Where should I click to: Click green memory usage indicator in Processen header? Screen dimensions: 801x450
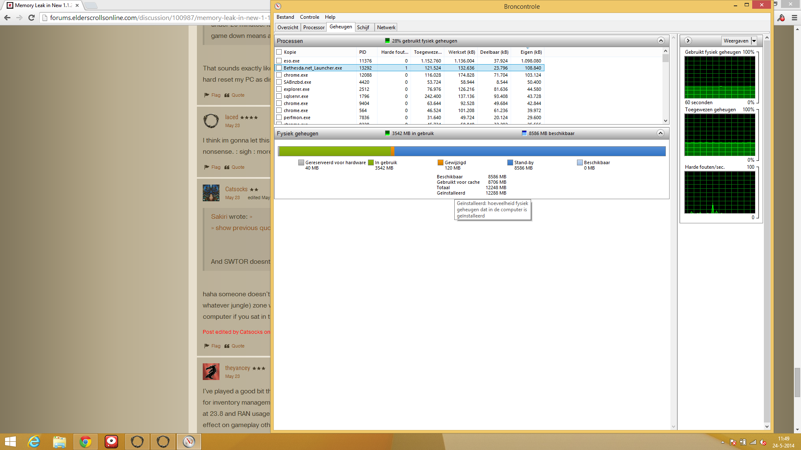(387, 41)
